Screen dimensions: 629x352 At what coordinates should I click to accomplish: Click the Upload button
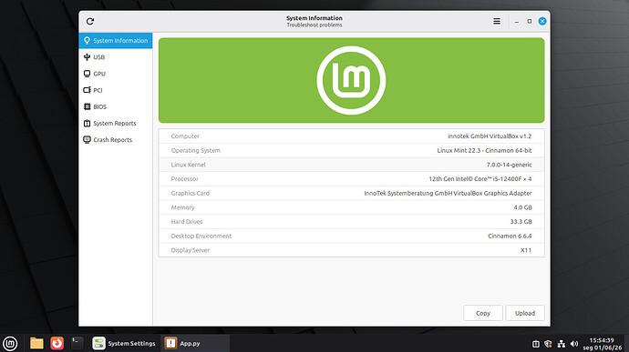point(525,313)
